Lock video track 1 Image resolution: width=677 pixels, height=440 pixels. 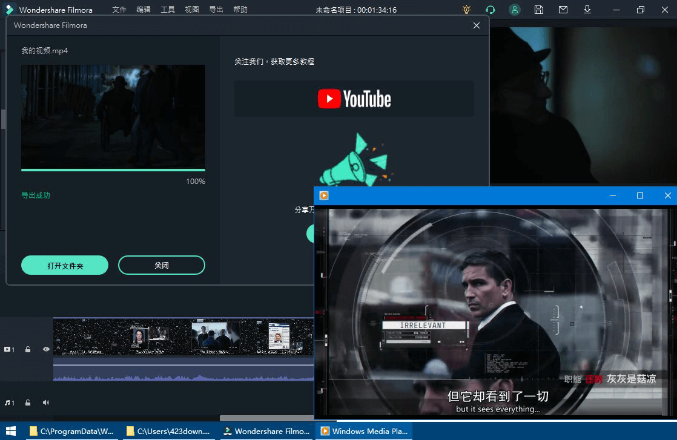point(27,349)
